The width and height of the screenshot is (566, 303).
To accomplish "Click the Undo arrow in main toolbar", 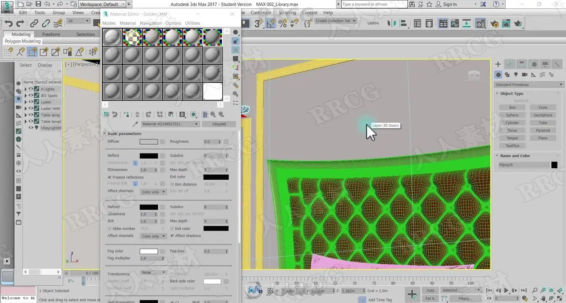I will [9, 24].
